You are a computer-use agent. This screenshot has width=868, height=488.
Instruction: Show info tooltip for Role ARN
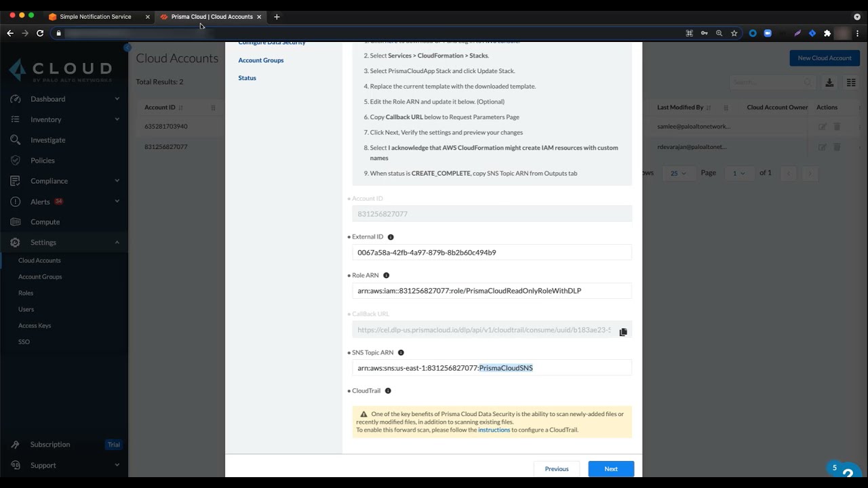click(x=387, y=275)
